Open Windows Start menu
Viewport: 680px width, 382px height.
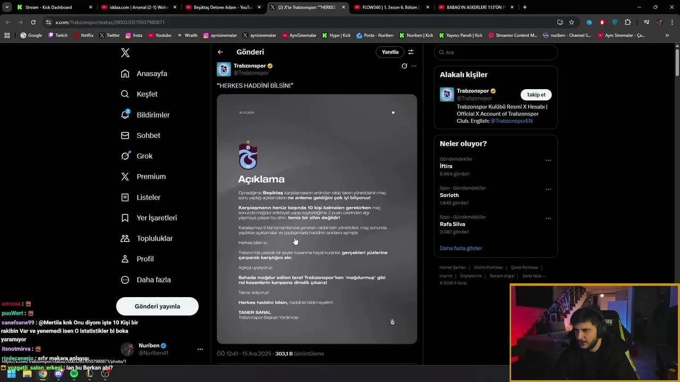click(11, 374)
